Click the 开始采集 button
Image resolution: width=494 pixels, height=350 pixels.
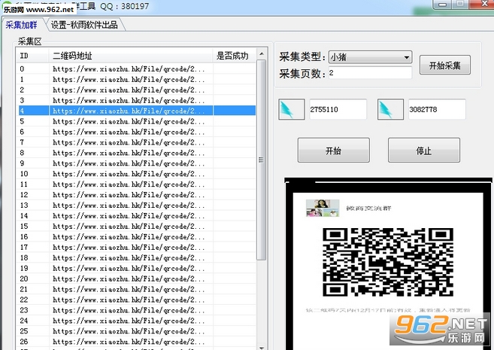tap(445, 65)
